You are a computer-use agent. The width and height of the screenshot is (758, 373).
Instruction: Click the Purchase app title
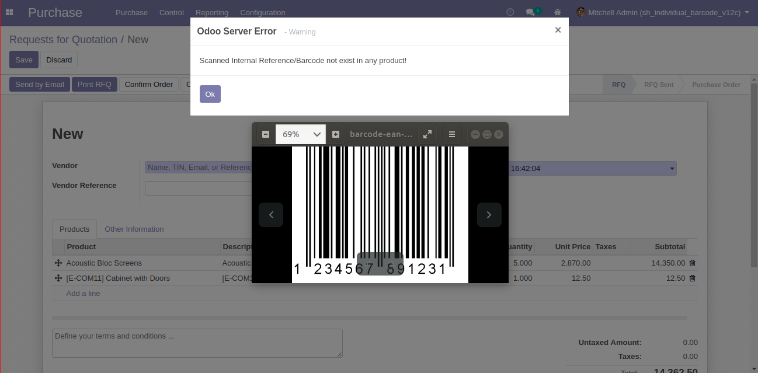[x=55, y=12]
